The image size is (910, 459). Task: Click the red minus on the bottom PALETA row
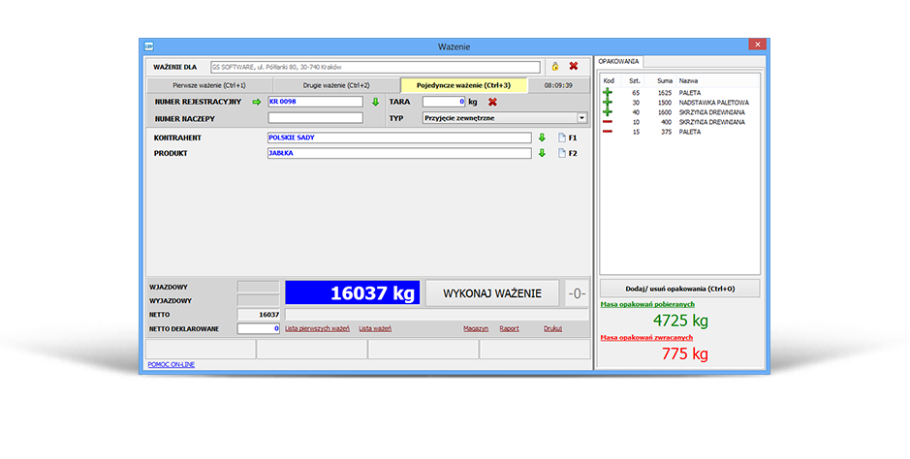pos(608,132)
